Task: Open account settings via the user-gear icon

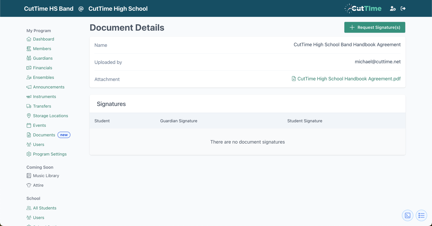Action: click(393, 8)
